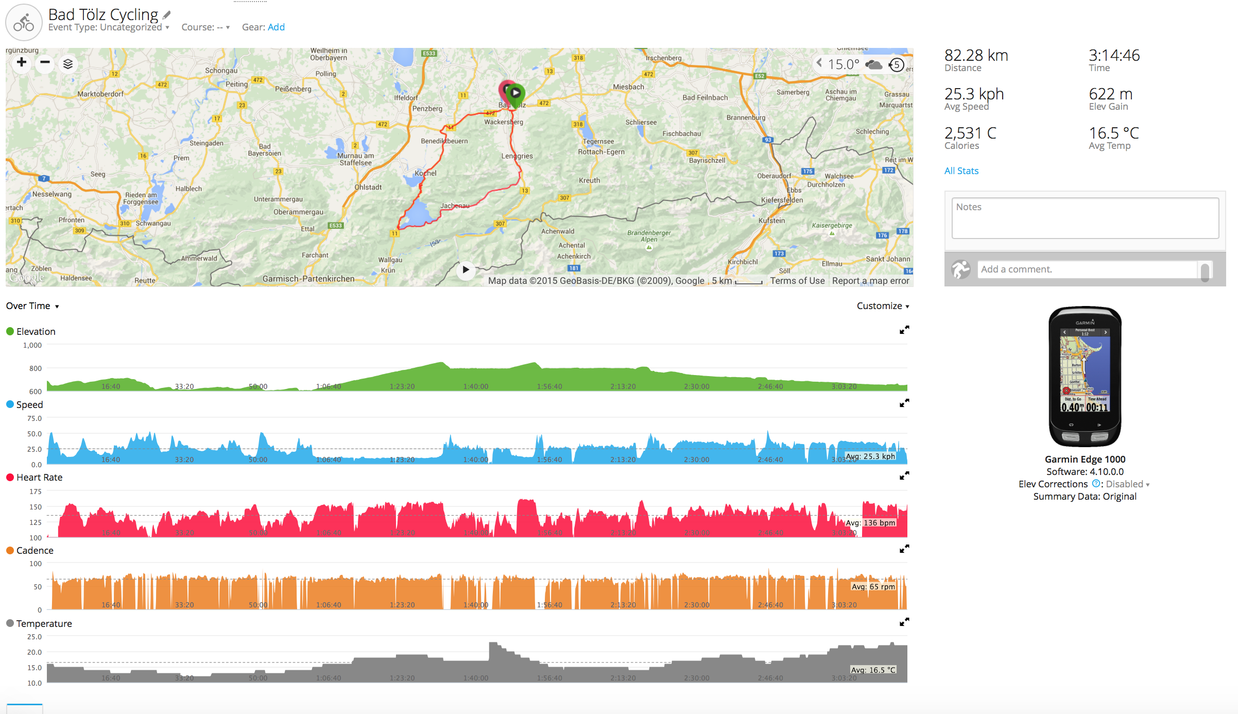Expand the Temperature chart to fullscreen
The width and height of the screenshot is (1238, 714).
tap(904, 622)
